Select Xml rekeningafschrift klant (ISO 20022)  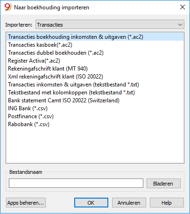(95, 77)
